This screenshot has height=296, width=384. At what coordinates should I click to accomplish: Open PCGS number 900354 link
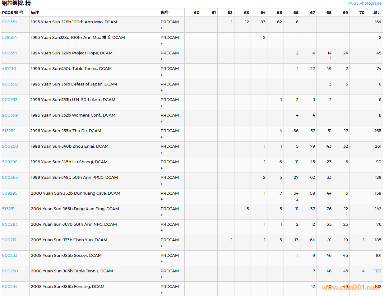click(x=10, y=22)
